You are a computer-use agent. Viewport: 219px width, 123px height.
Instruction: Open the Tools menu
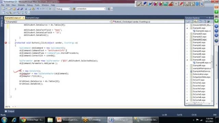37,5
